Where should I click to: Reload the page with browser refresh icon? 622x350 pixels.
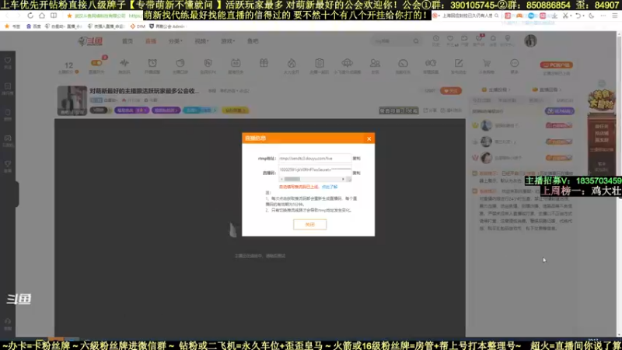point(30,16)
